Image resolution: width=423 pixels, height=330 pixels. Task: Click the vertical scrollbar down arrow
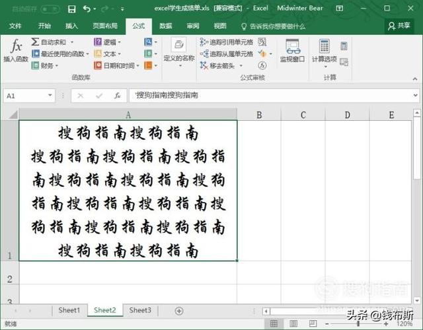417,300
